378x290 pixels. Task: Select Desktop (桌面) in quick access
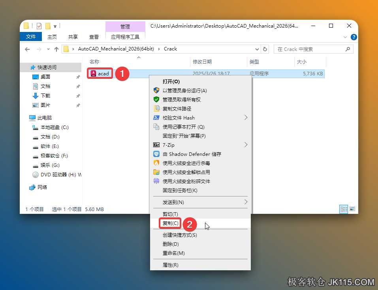[x=45, y=77]
